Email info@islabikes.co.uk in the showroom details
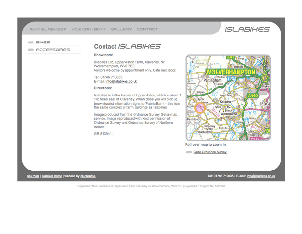The image size is (302, 234). [x=121, y=81]
